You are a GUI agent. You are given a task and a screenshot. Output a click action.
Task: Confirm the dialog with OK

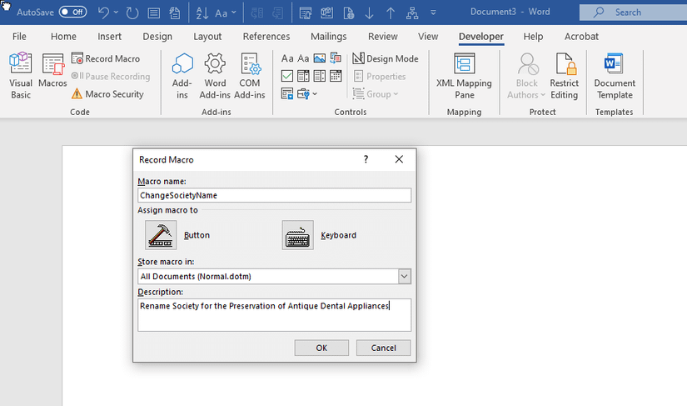[321, 348]
